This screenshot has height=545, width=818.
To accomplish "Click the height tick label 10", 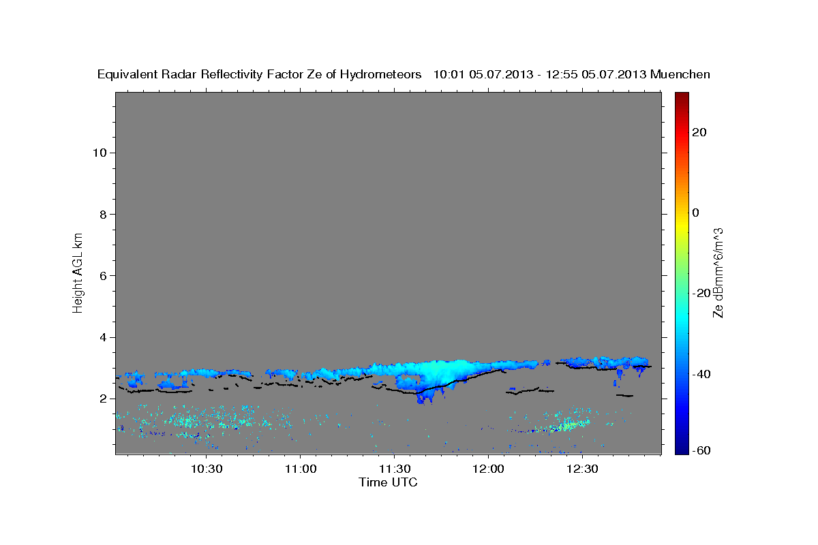I will 100,153.
